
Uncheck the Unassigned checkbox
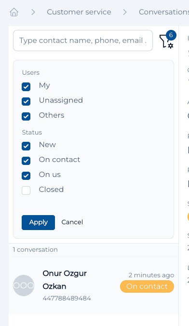[x=26, y=101]
